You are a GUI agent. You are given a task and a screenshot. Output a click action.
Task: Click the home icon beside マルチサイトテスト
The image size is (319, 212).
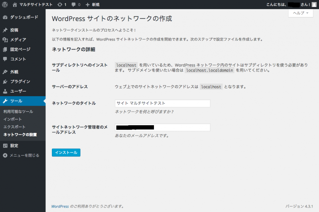pyautogui.click(x=15, y=4)
